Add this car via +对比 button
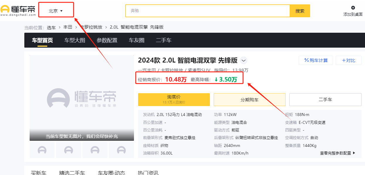365x175 pixels. [x=349, y=60]
